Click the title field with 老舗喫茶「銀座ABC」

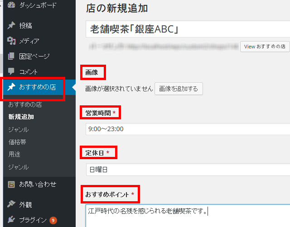pos(188,29)
